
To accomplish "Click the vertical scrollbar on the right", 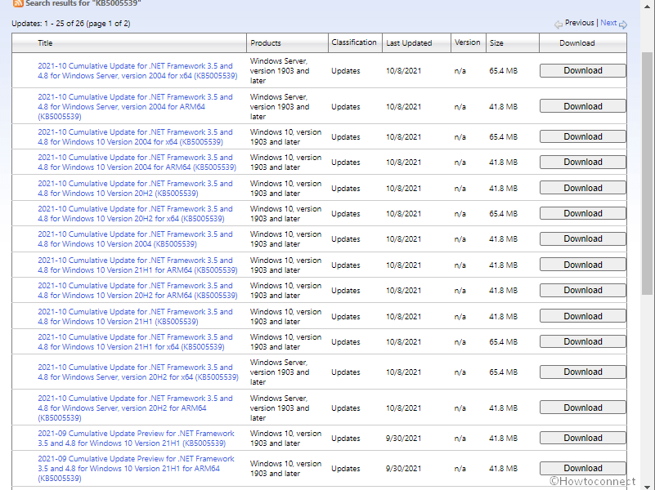I will pos(647,245).
